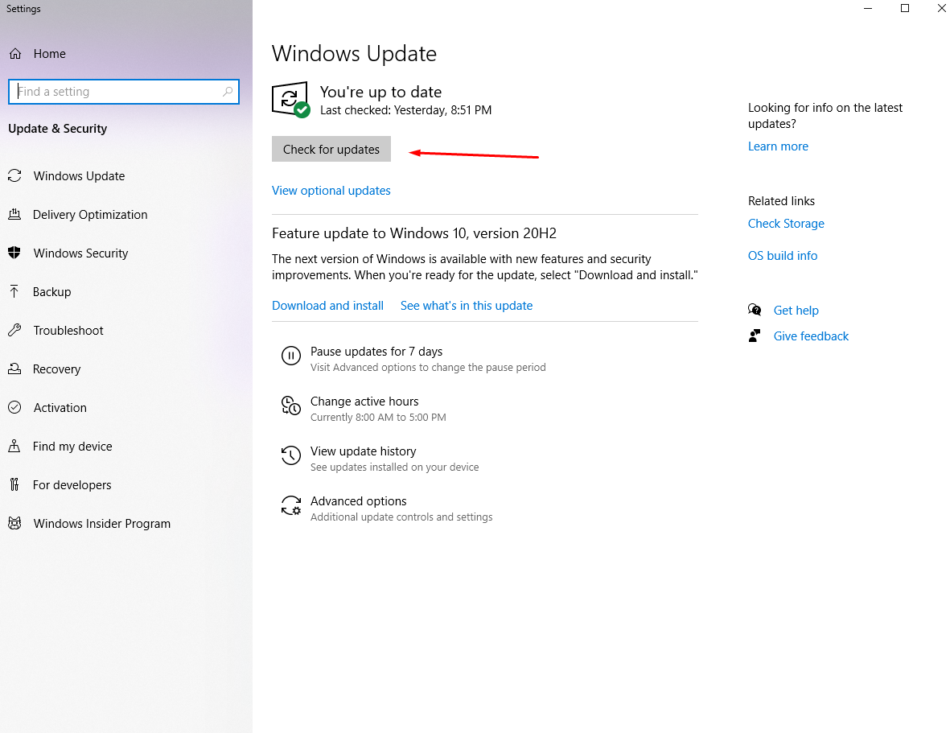950x733 pixels.
Task: Click the Give feedback person icon
Action: (755, 336)
